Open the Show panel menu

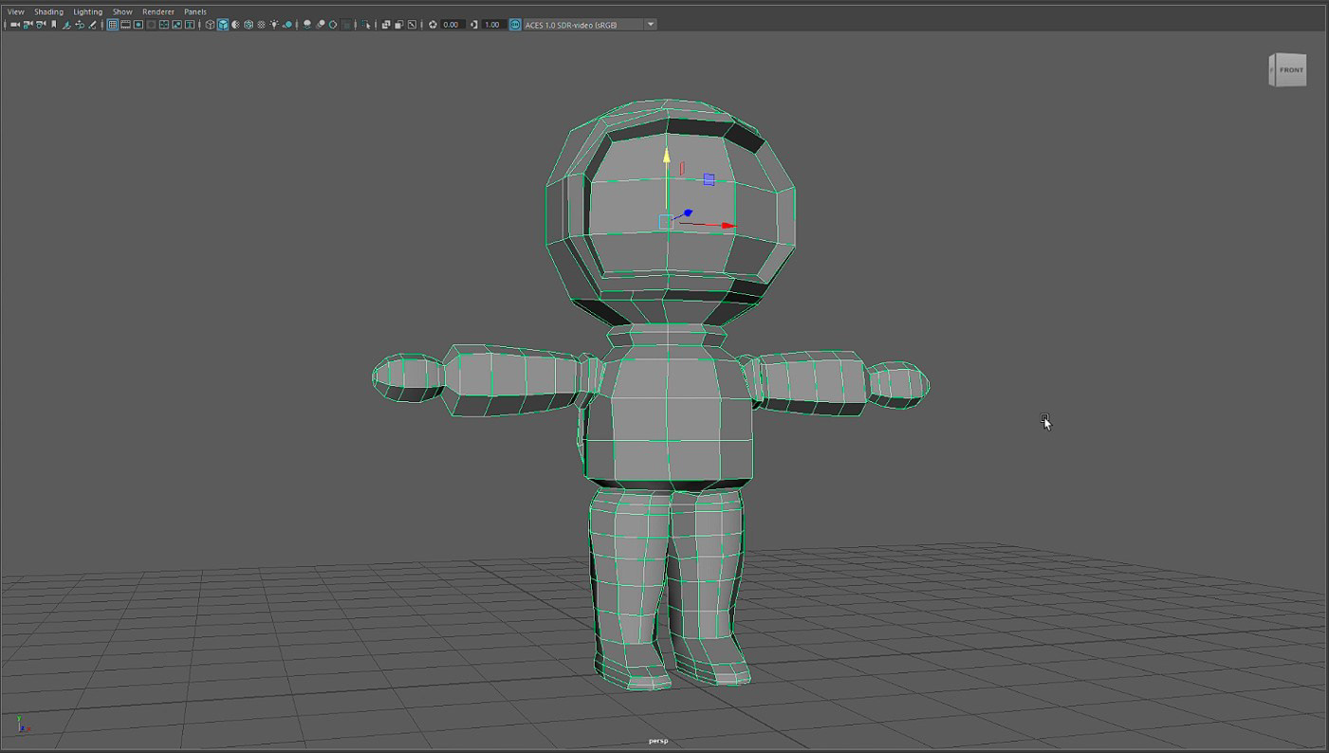(x=122, y=11)
